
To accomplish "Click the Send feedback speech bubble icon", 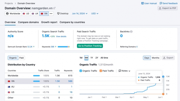I will (161, 3).
